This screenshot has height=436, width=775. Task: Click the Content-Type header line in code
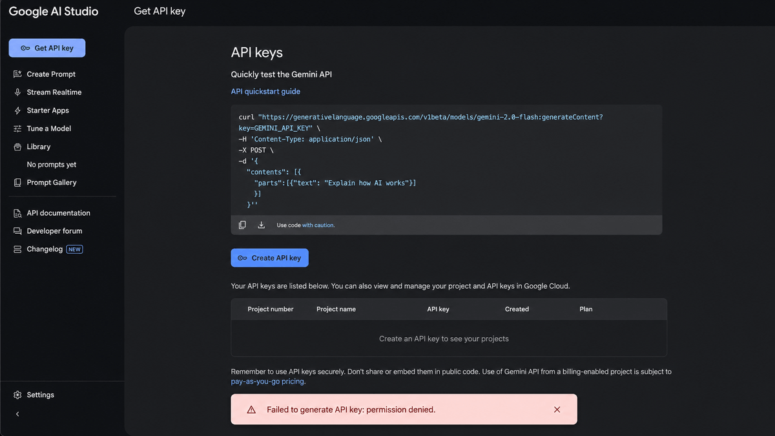tap(310, 139)
